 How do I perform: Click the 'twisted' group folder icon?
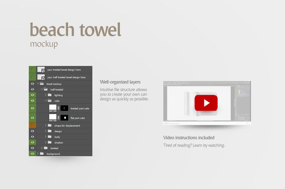click(x=46, y=148)
